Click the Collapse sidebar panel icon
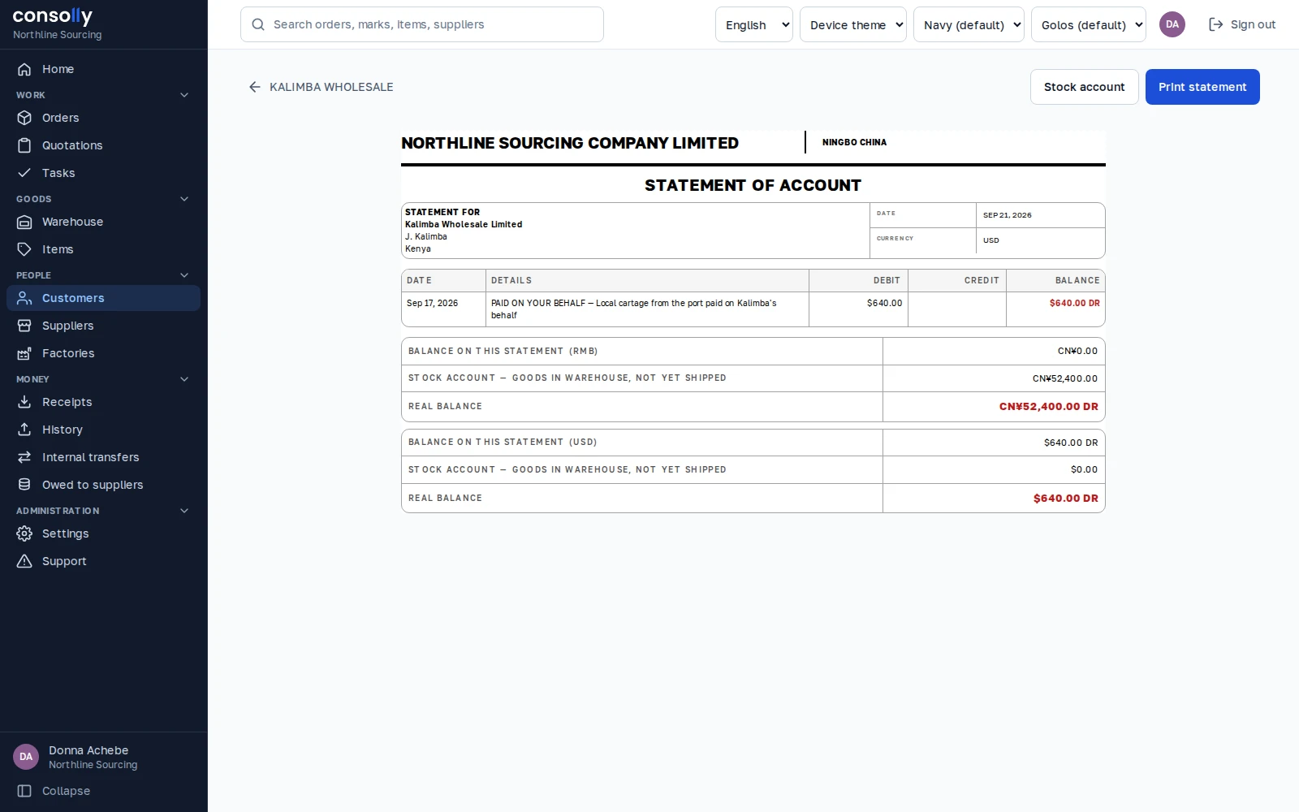 [x=24, y=791]
